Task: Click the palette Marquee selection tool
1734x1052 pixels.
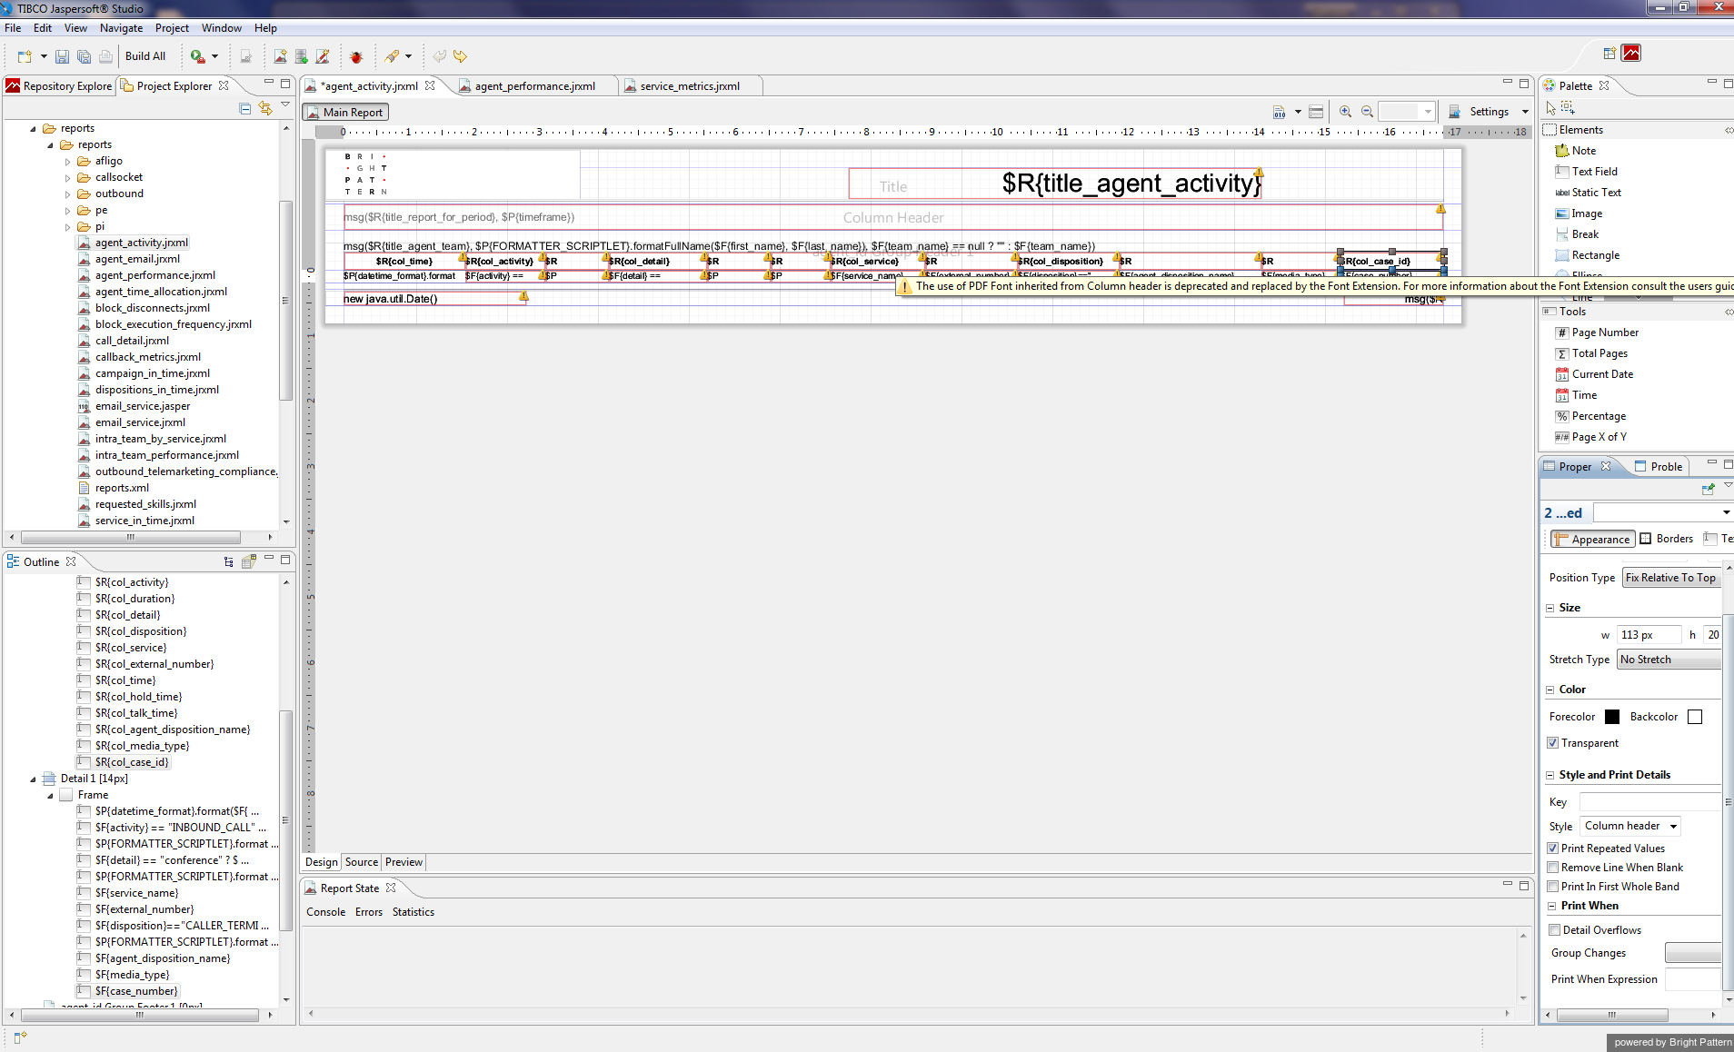Action: 1568,108
